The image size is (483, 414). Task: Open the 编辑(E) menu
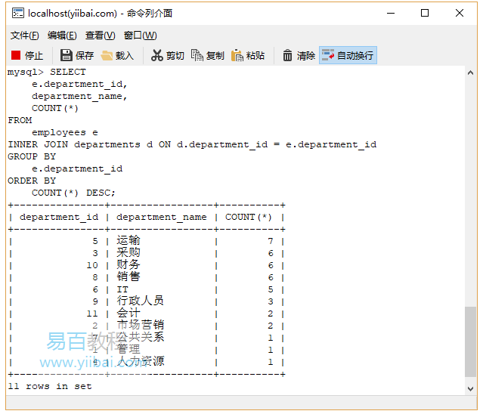click(x=62, y=36)
